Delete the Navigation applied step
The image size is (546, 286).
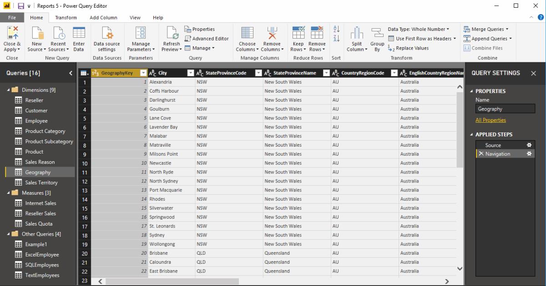point(482,154)
